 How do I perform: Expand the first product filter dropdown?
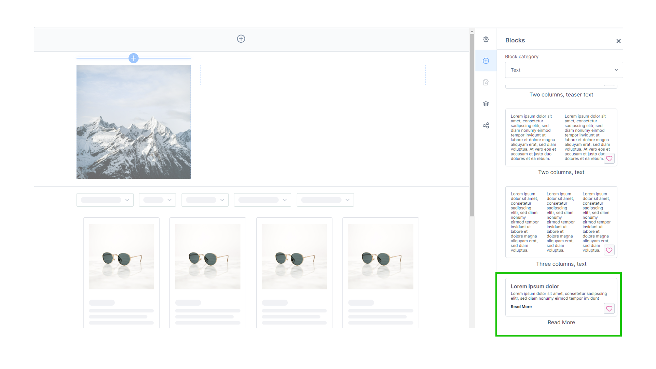tap(105, 200)
